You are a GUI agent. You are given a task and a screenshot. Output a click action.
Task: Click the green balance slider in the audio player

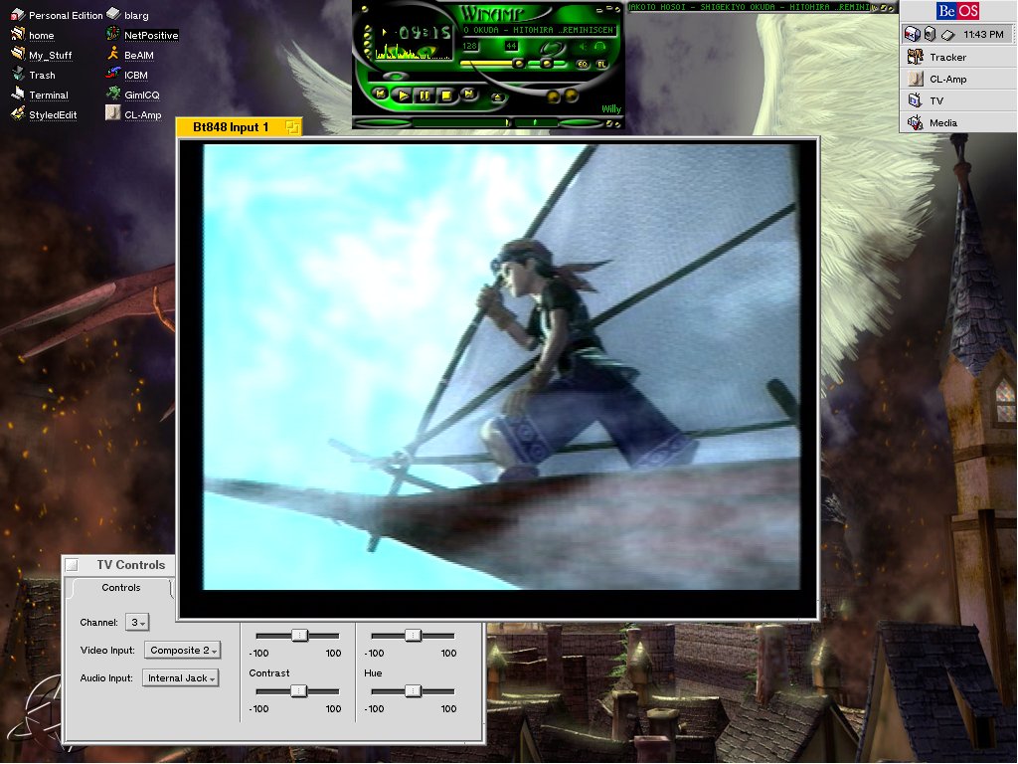[546, 64]
